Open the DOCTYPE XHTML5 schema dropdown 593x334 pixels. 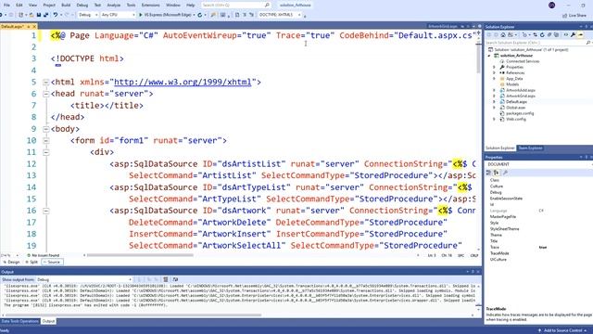[280, 15]
